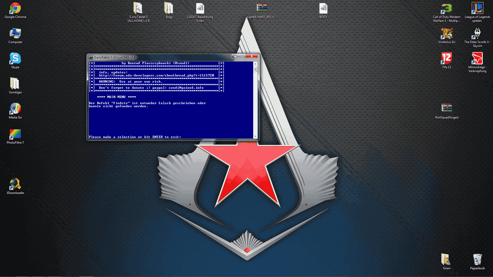The image size is (493, 277).
Task: Open 120207-Bewerbung Sinan document
Action: coord(200,12)
